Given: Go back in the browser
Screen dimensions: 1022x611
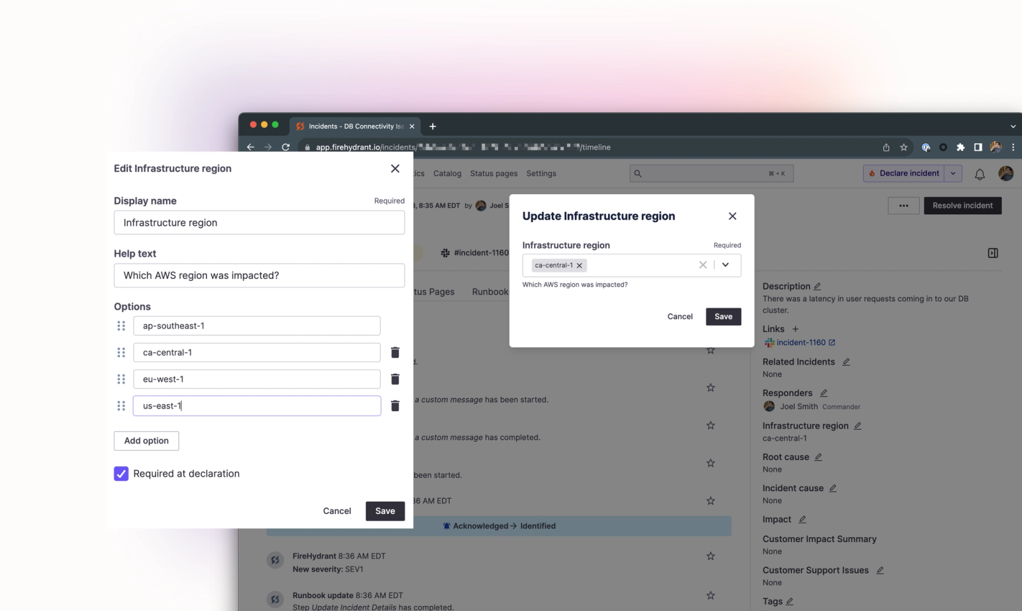Looking at the screenshot, I should (250, 147).
